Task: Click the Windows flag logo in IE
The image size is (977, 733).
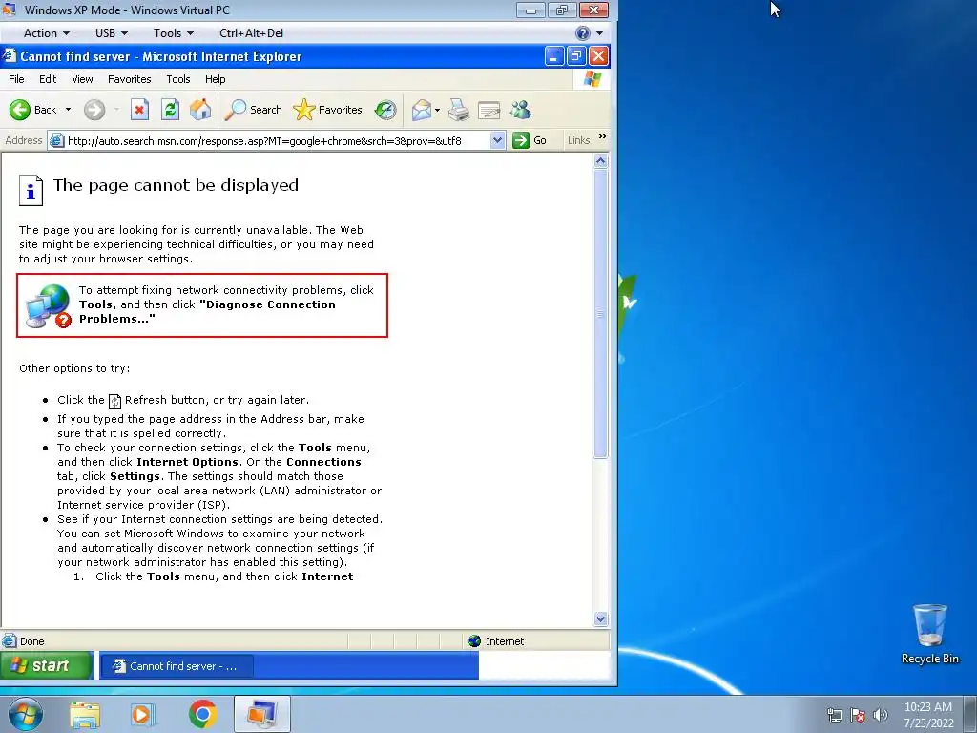Action: [592, 79]
